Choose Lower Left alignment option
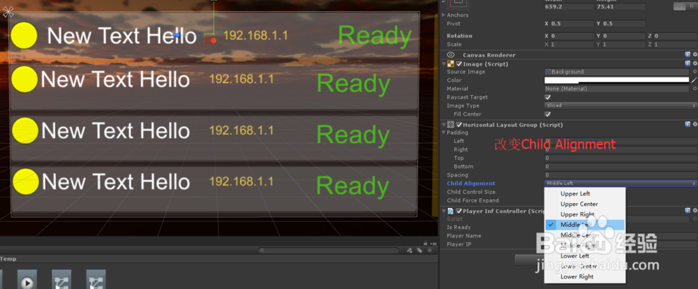698x289 pixels. (574, 255)
